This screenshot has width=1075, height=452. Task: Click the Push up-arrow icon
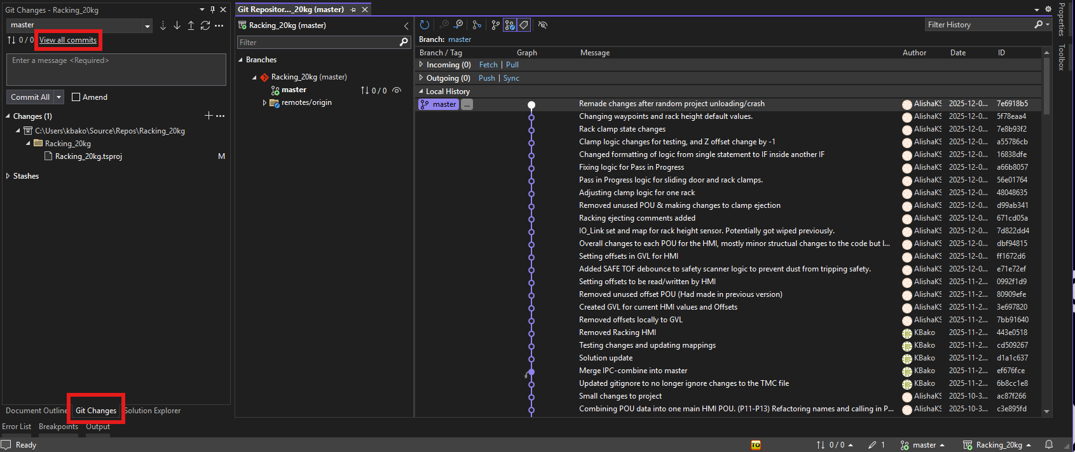point(191,25)
